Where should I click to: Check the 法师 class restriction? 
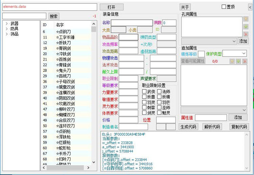pyautogui.click(x=159, y=91)
